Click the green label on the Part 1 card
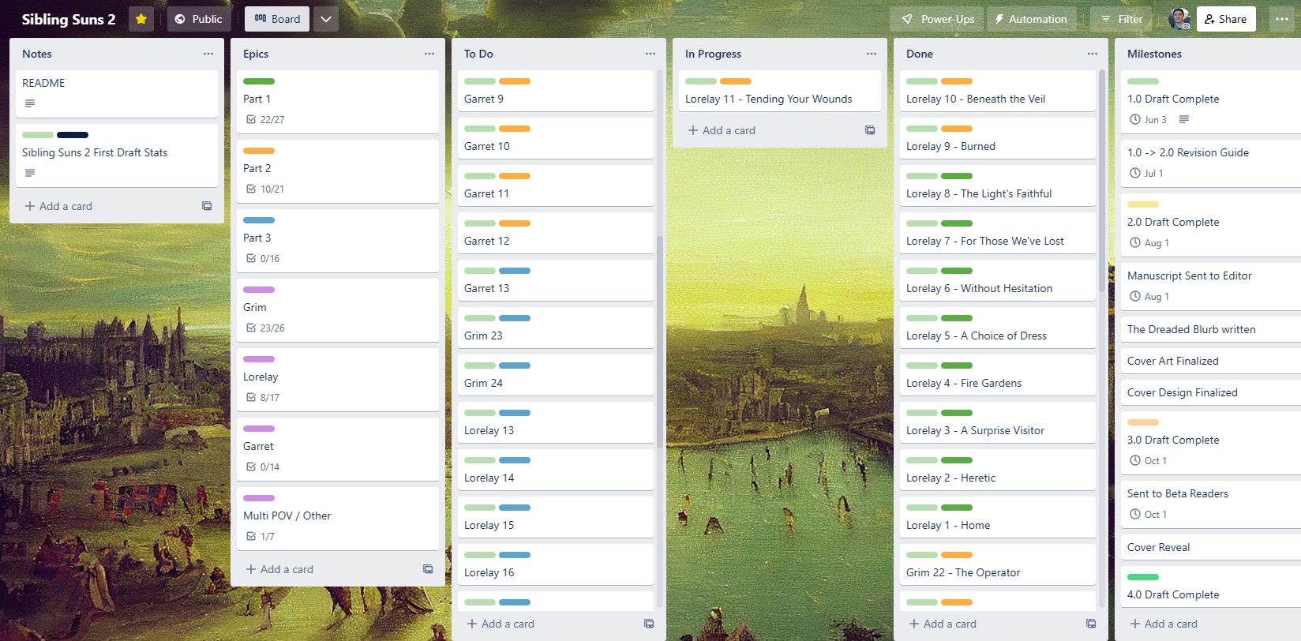This screenshot has width=1301, height=641. [x=259, y=81]
